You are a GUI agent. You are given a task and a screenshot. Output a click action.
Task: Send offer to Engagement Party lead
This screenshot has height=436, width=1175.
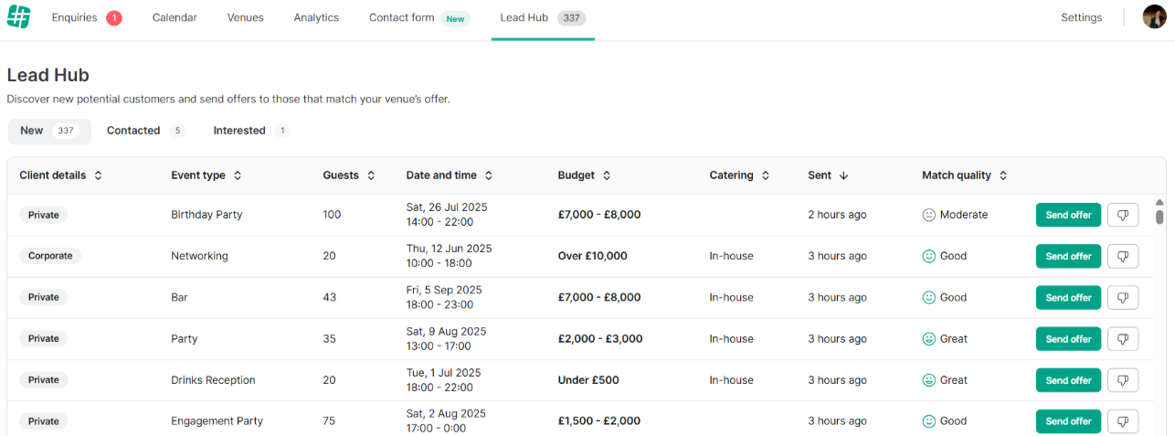[1068, 421]
